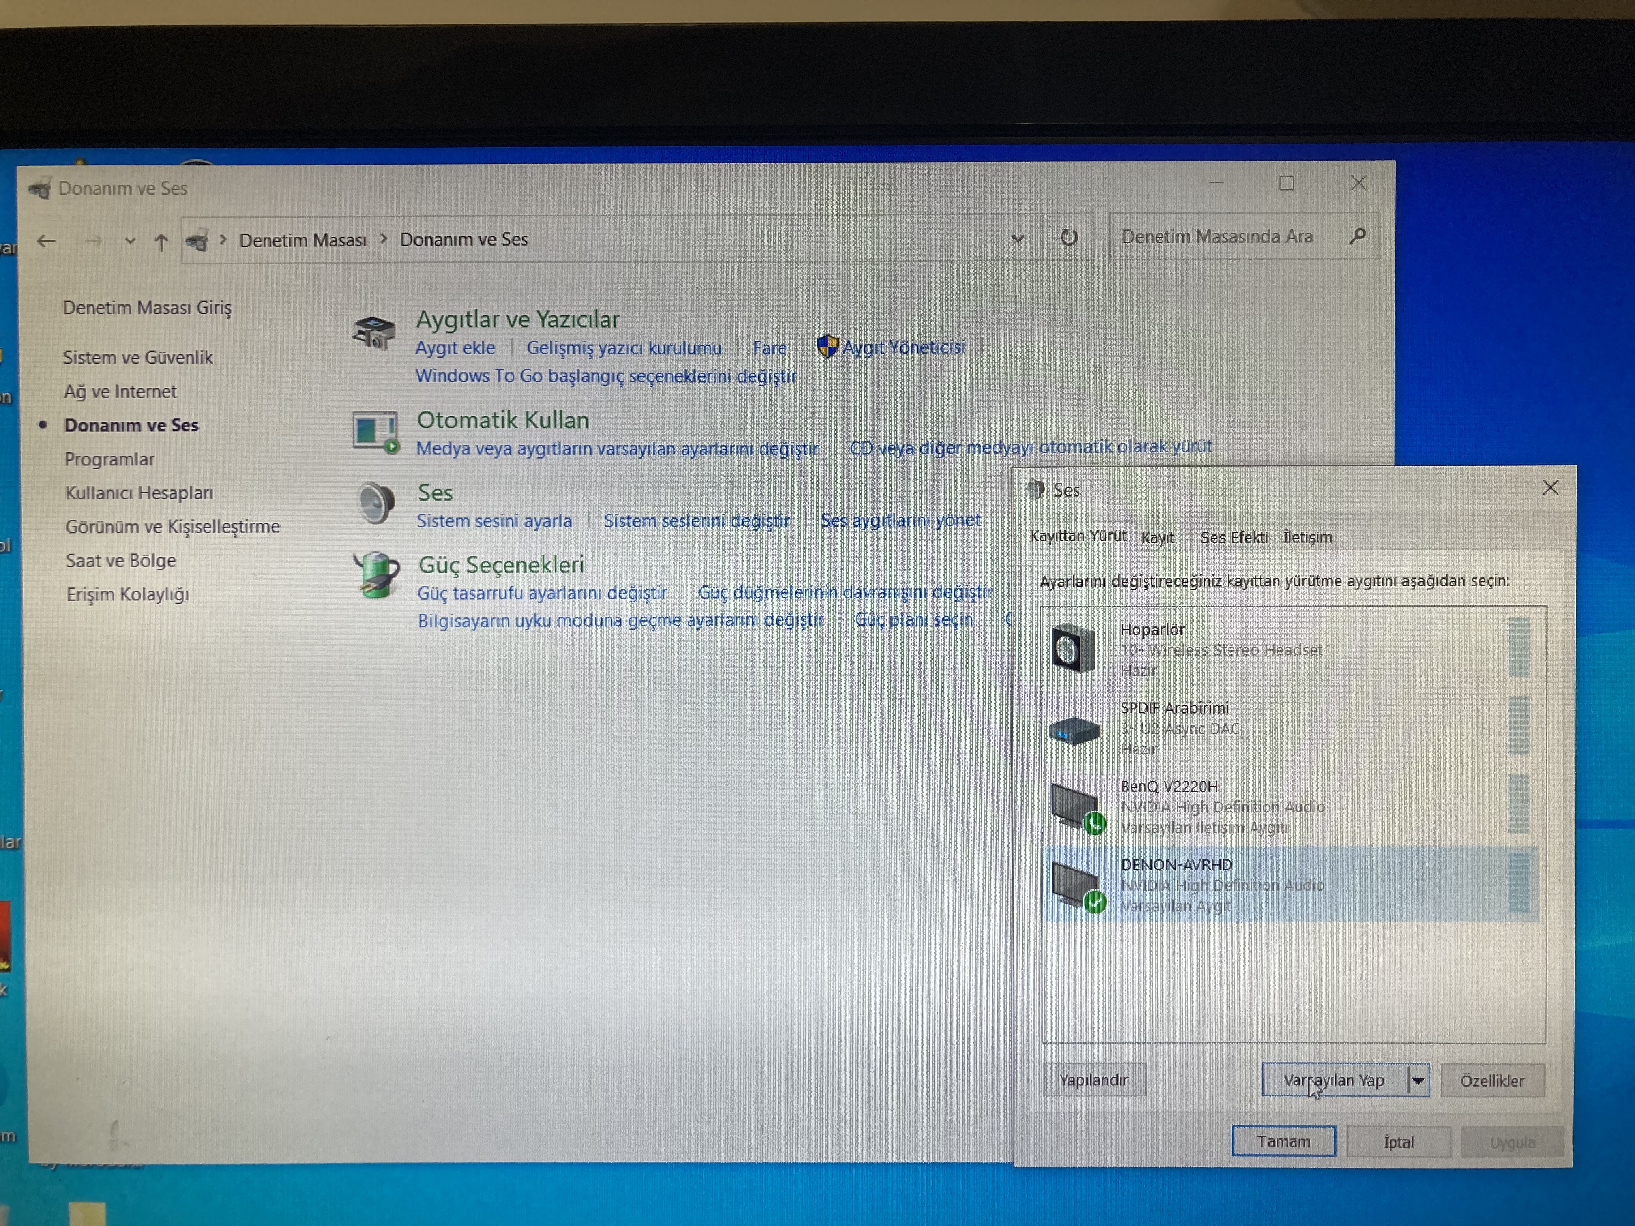
Task: Open the Aygıtlar ve Yazıcılar printer icon
Action: click(375, 332)
